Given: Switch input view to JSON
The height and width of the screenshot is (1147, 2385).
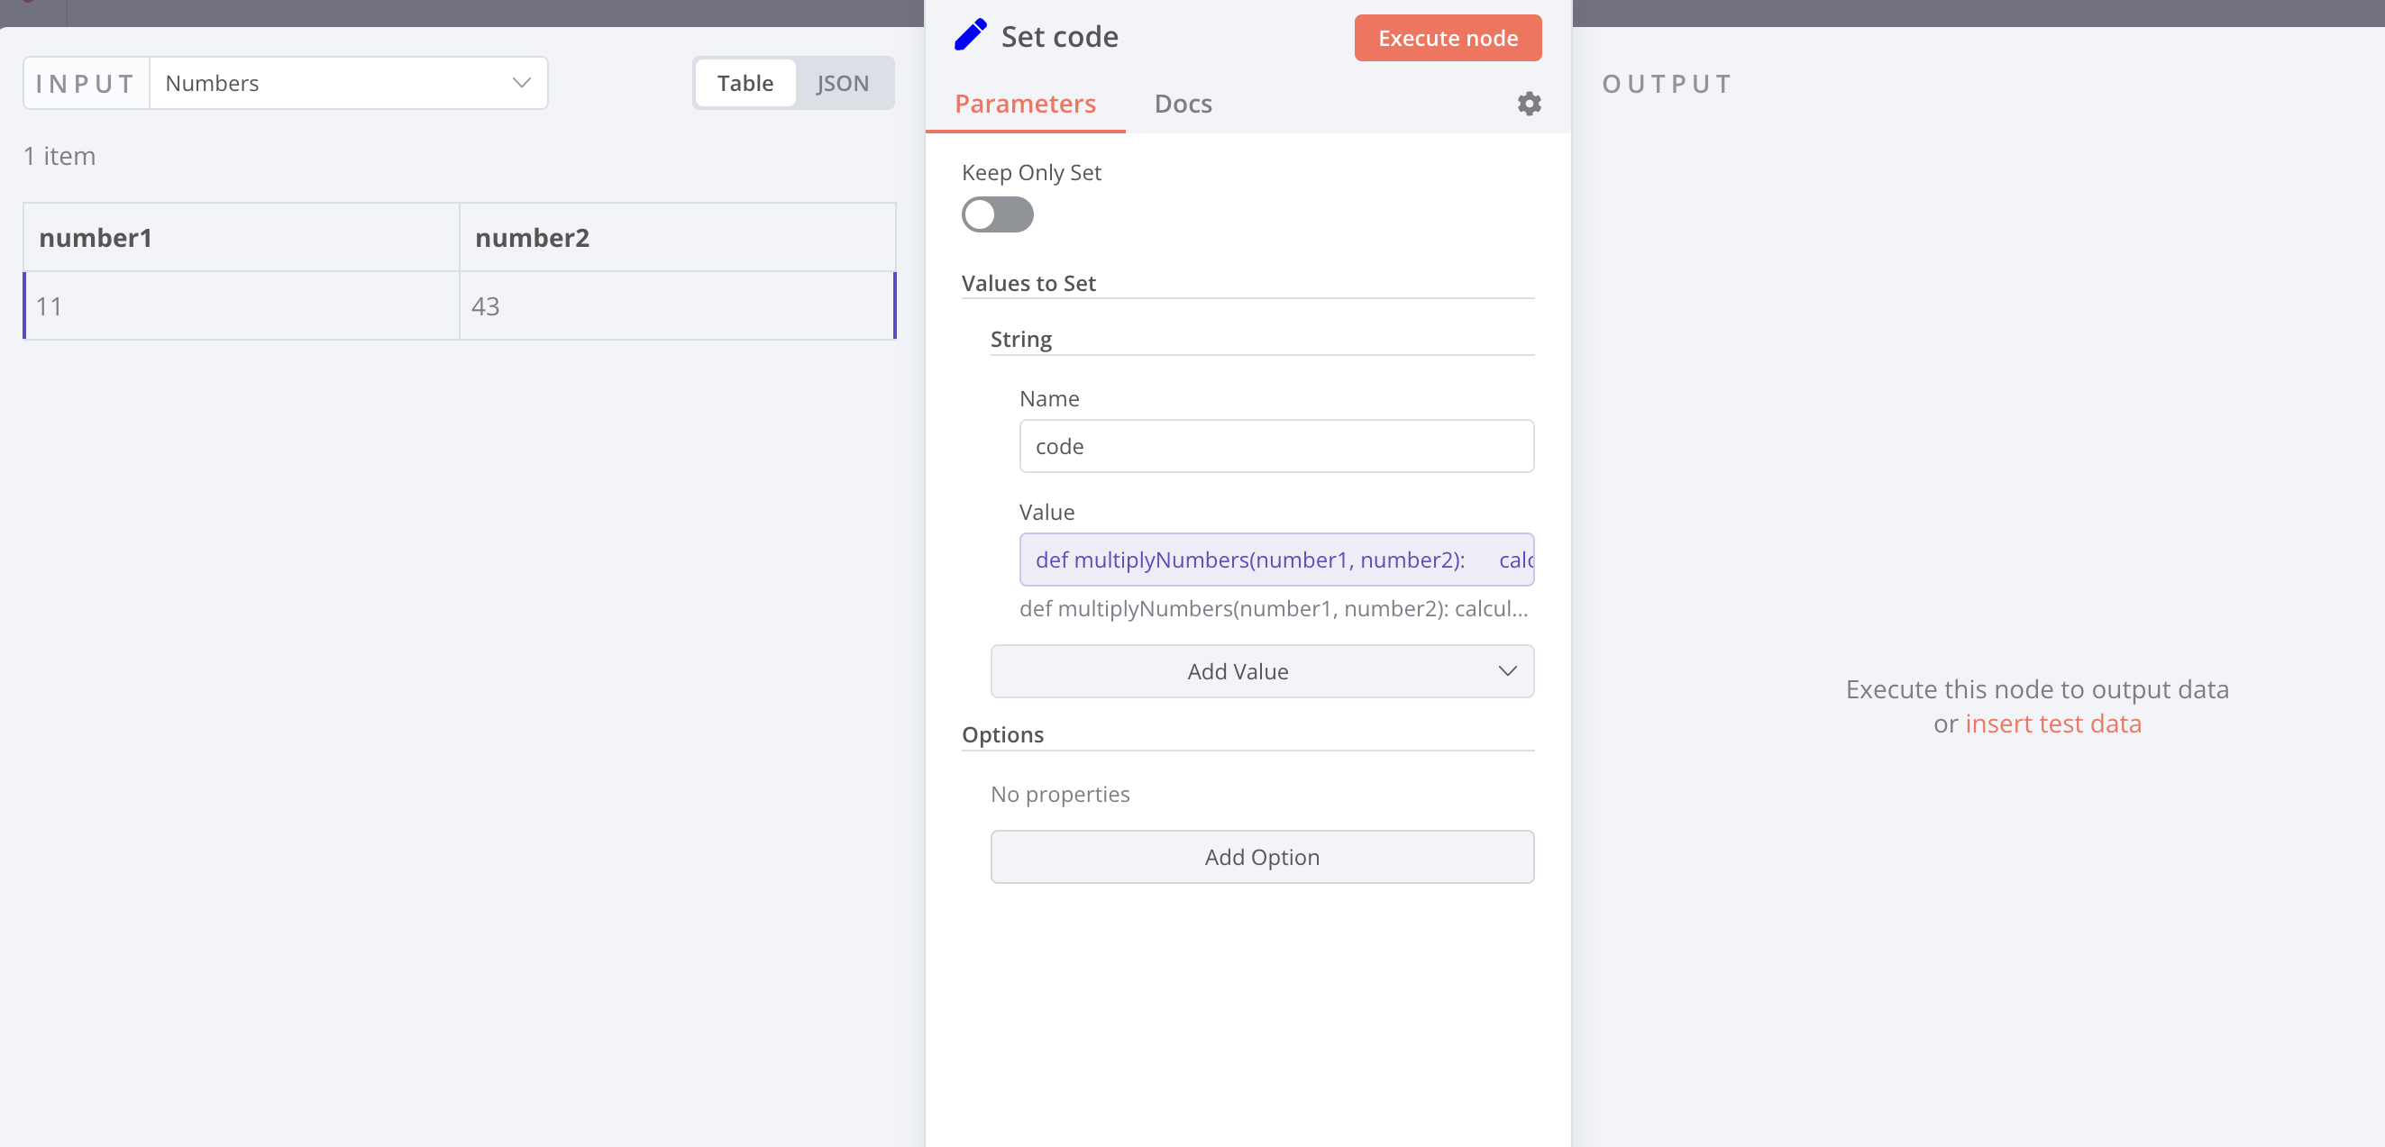Looking at the screenshot, I should pyautogui.click(x=842, y=83).
